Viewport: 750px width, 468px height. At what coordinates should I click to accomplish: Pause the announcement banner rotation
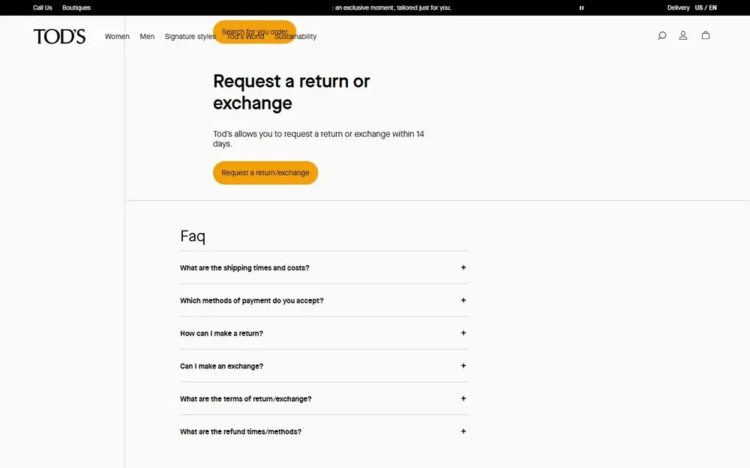582,7
